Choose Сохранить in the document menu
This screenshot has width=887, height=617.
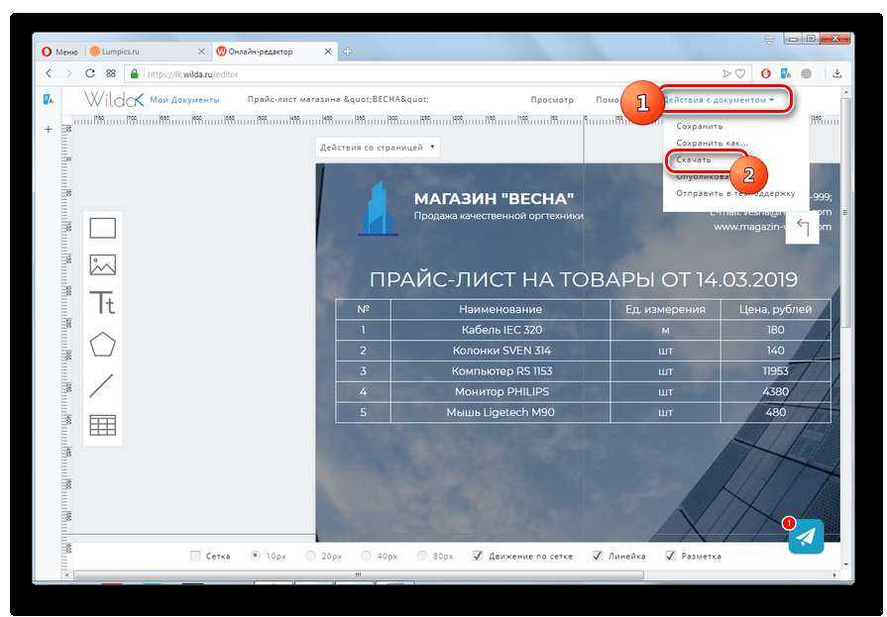tap(700, 126)
